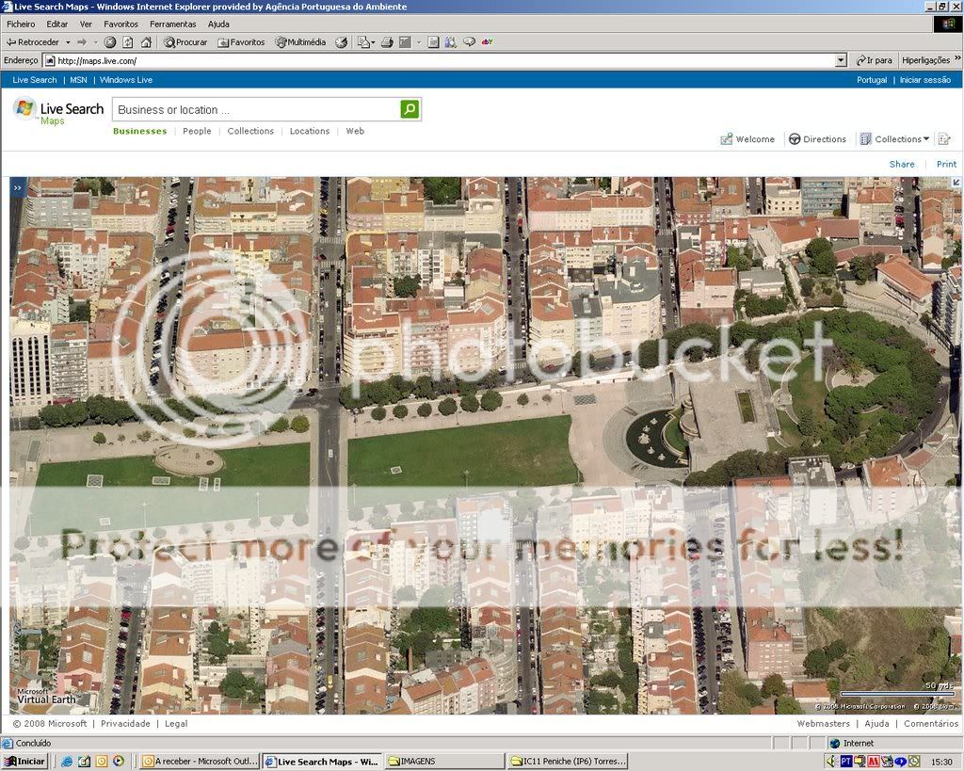Switch to A receber Microsoft Outlook taskbar window

pyautogui.click(x=199, y=762)
